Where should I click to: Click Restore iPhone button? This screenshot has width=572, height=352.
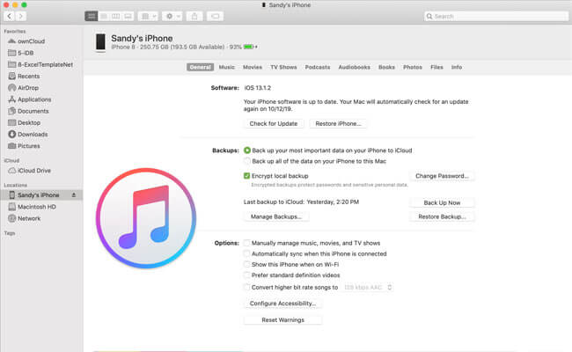(x=338, y=124)
